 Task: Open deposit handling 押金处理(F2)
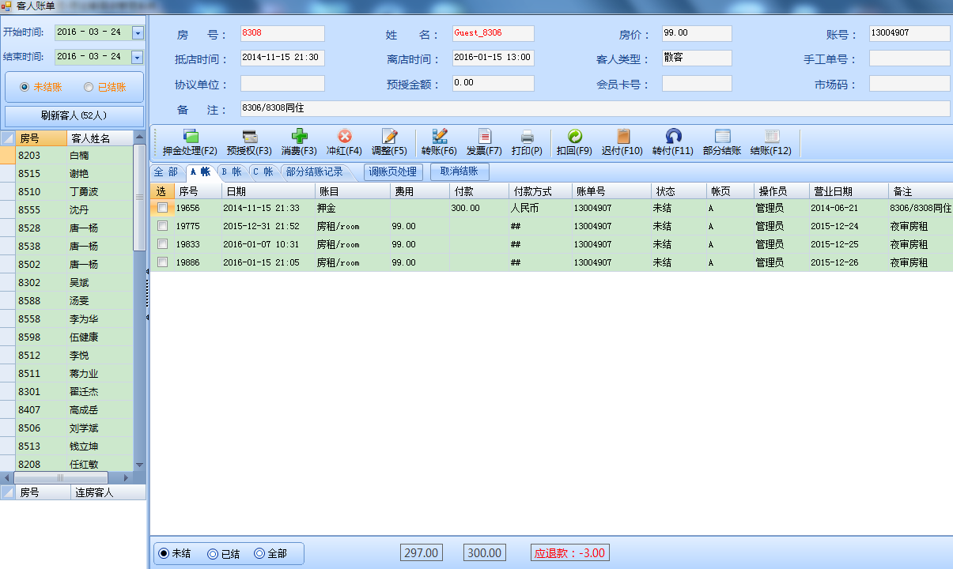tap(190, 143)
